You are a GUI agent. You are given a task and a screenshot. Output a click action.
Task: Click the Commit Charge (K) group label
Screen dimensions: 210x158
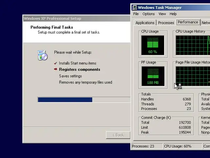pyautogui.click(x=156, y=118)
